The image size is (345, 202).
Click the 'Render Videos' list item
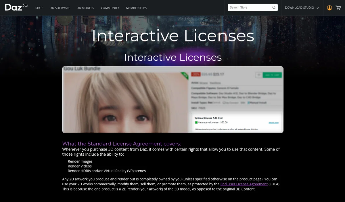[x=80, y=166]
